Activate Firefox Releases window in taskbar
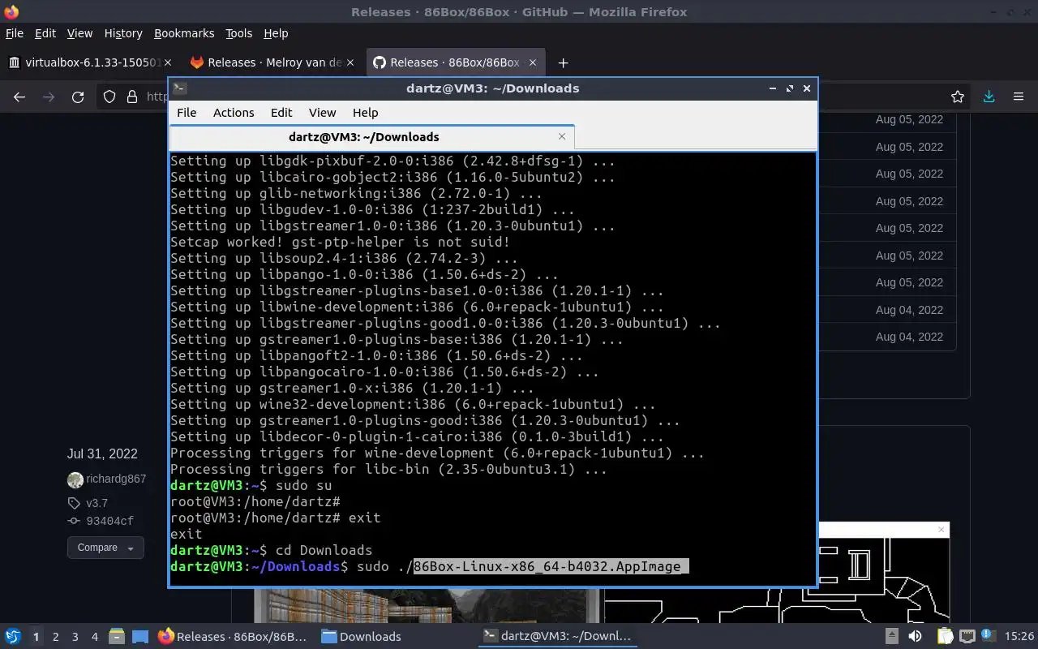Image resolution: width=1038 pixels, height=649 pixels. pyautogui.click(x=233, y=636)
